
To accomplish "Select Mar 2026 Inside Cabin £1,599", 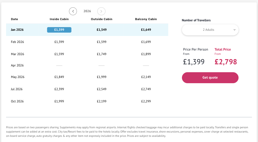I will [x=59, y=54].
